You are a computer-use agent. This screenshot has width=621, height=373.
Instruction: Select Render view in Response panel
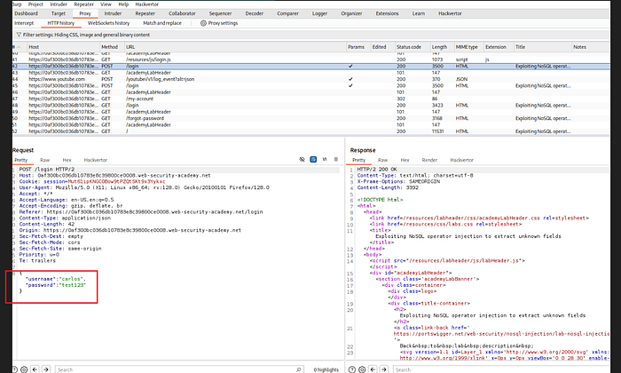[429, 160]
